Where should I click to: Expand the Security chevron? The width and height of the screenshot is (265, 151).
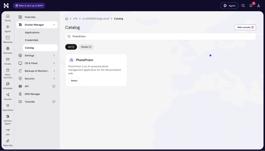[x=54, y=78]
